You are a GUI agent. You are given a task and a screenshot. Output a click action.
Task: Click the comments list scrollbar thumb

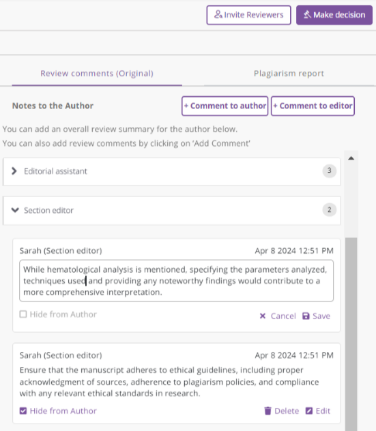(351, 334)
